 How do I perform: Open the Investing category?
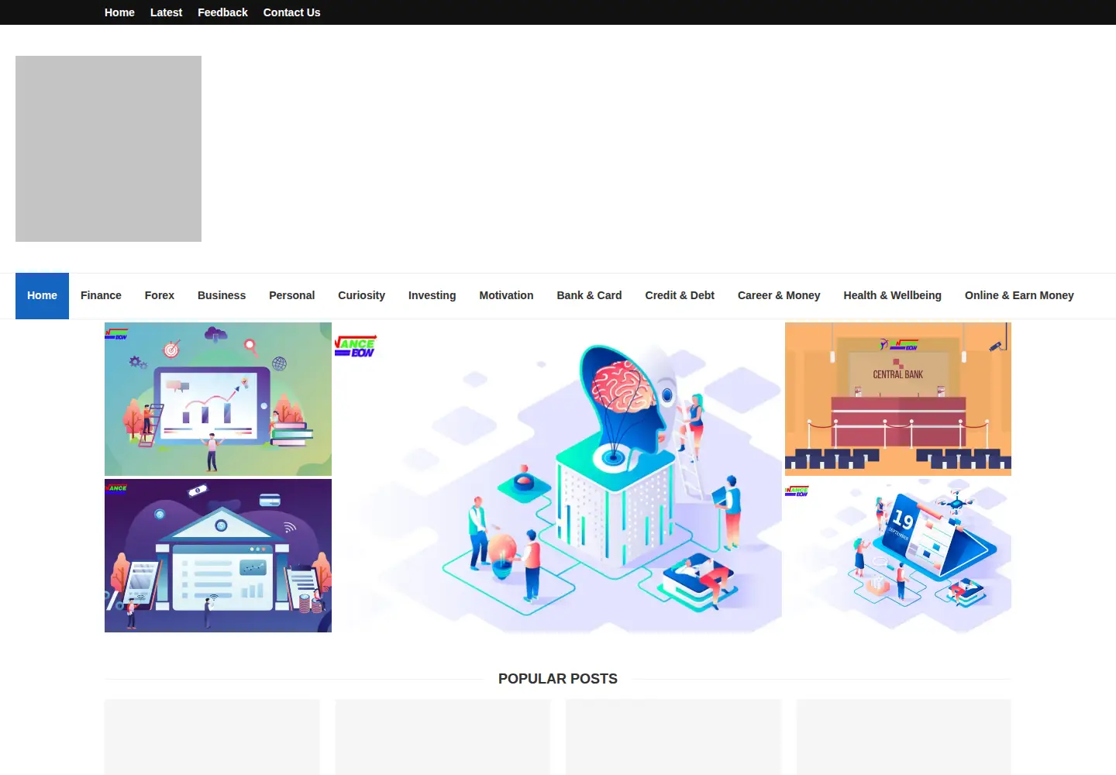coord(432,295)
